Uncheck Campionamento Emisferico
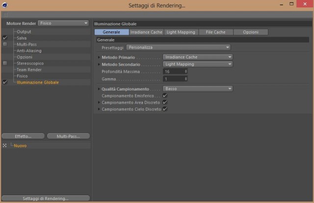This screenshot has height=203, width=314. [165, 95]
